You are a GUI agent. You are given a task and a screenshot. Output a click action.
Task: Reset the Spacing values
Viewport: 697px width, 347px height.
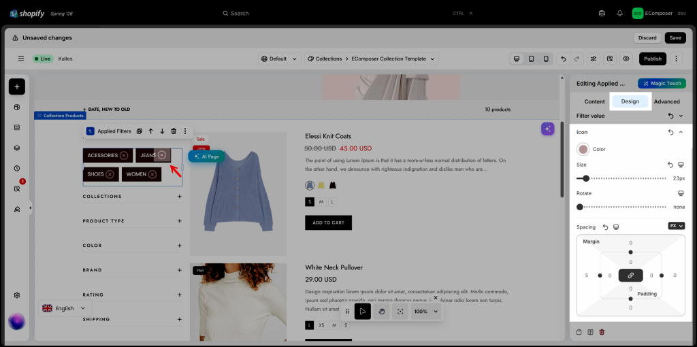[605, 227]
